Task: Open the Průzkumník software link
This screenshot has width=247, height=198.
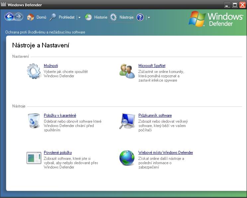Action: [x=155, y=115]
